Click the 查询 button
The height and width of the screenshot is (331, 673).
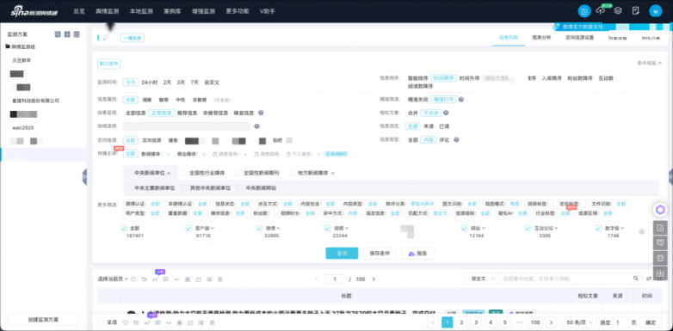342,254
